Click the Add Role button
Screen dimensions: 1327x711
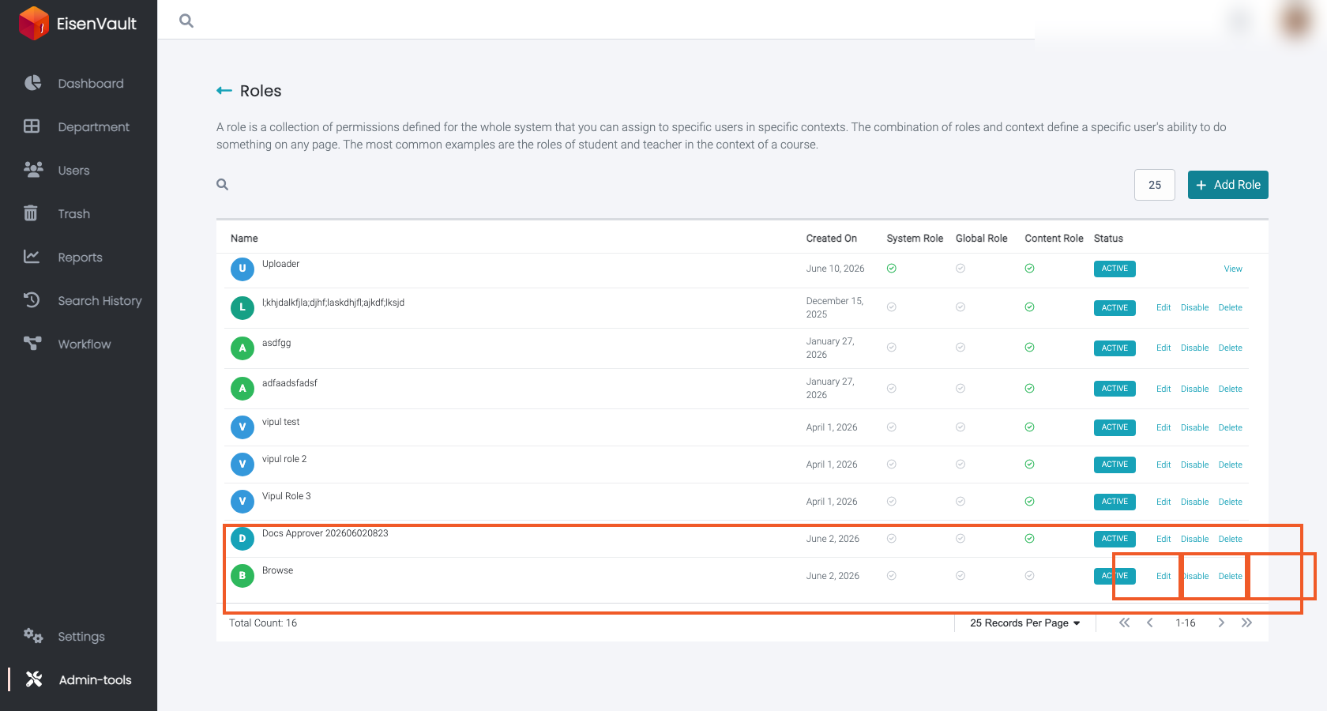[1228, 185]
